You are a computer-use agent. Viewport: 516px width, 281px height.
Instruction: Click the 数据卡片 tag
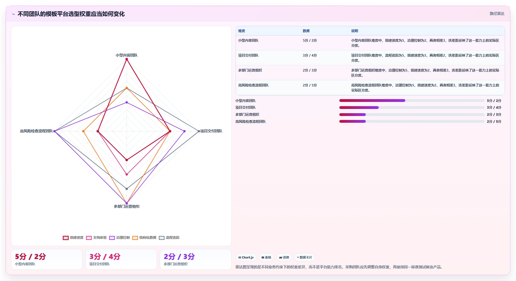click(x=304, y=257)
